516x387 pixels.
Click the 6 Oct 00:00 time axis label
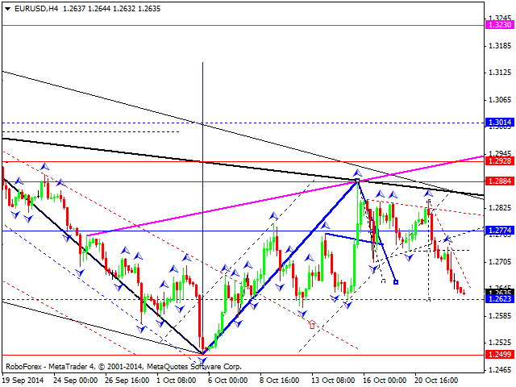tap(229, 380)
